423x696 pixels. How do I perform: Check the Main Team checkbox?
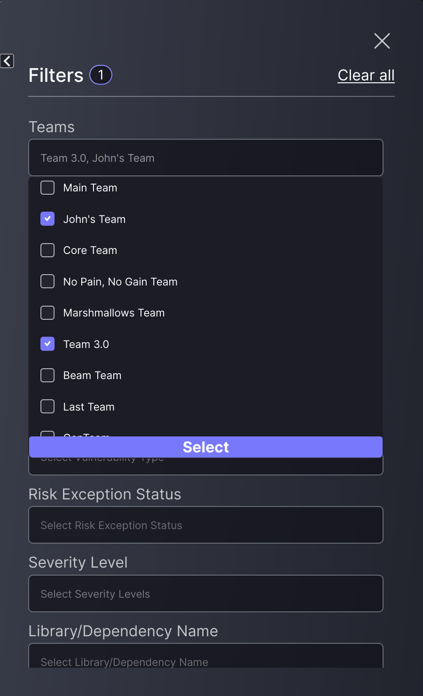click(x=47, y=188)
